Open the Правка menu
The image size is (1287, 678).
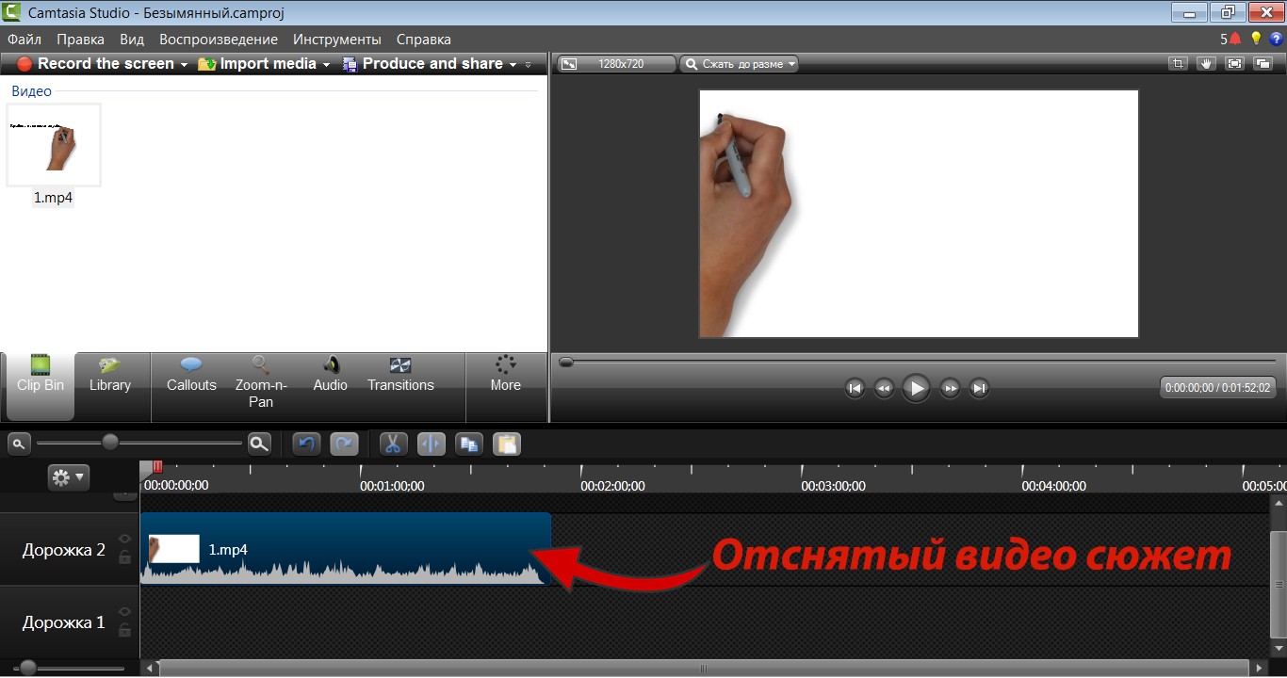(x=80, y=40)
